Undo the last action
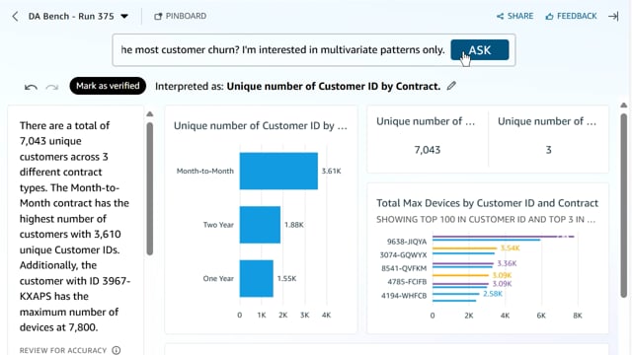 31,87
